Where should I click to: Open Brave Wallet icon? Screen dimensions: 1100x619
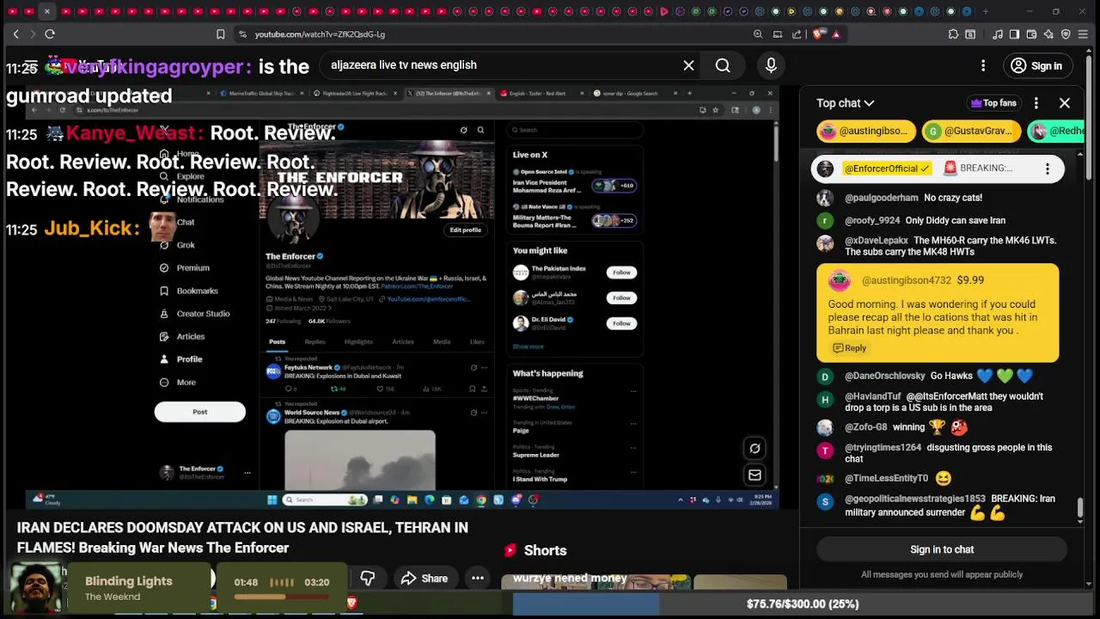(x=1032, y=34)
